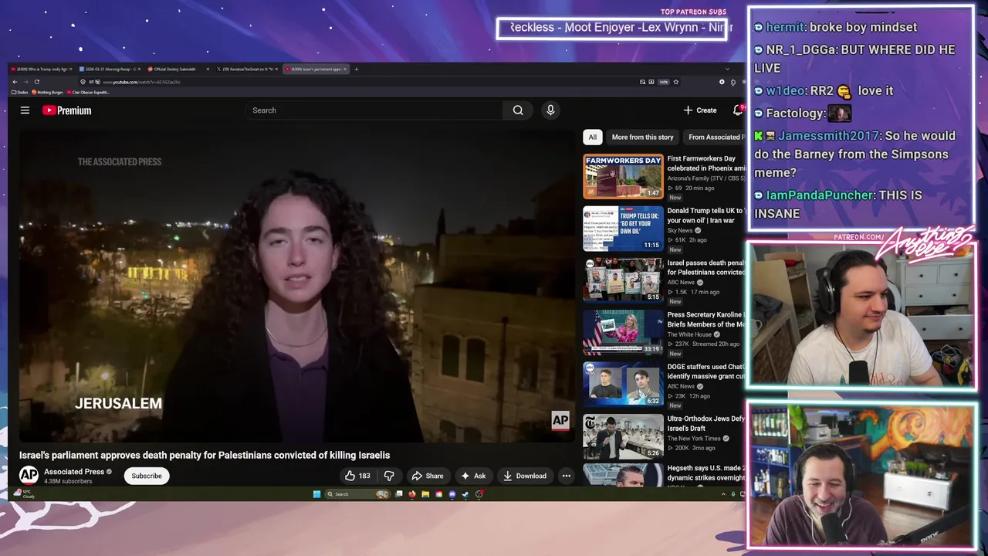988x556 pixels.
Task: Open 'Ultra-Orthodox Jews Defy' video thumbnail
Action: (623, 436)
